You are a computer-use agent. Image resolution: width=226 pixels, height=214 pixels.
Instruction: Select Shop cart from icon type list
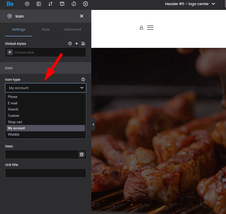pos(15,122)
